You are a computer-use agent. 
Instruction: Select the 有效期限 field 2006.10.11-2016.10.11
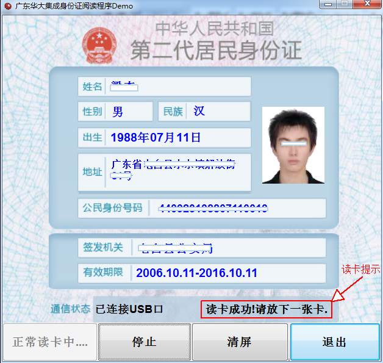[x=227, y=272]
